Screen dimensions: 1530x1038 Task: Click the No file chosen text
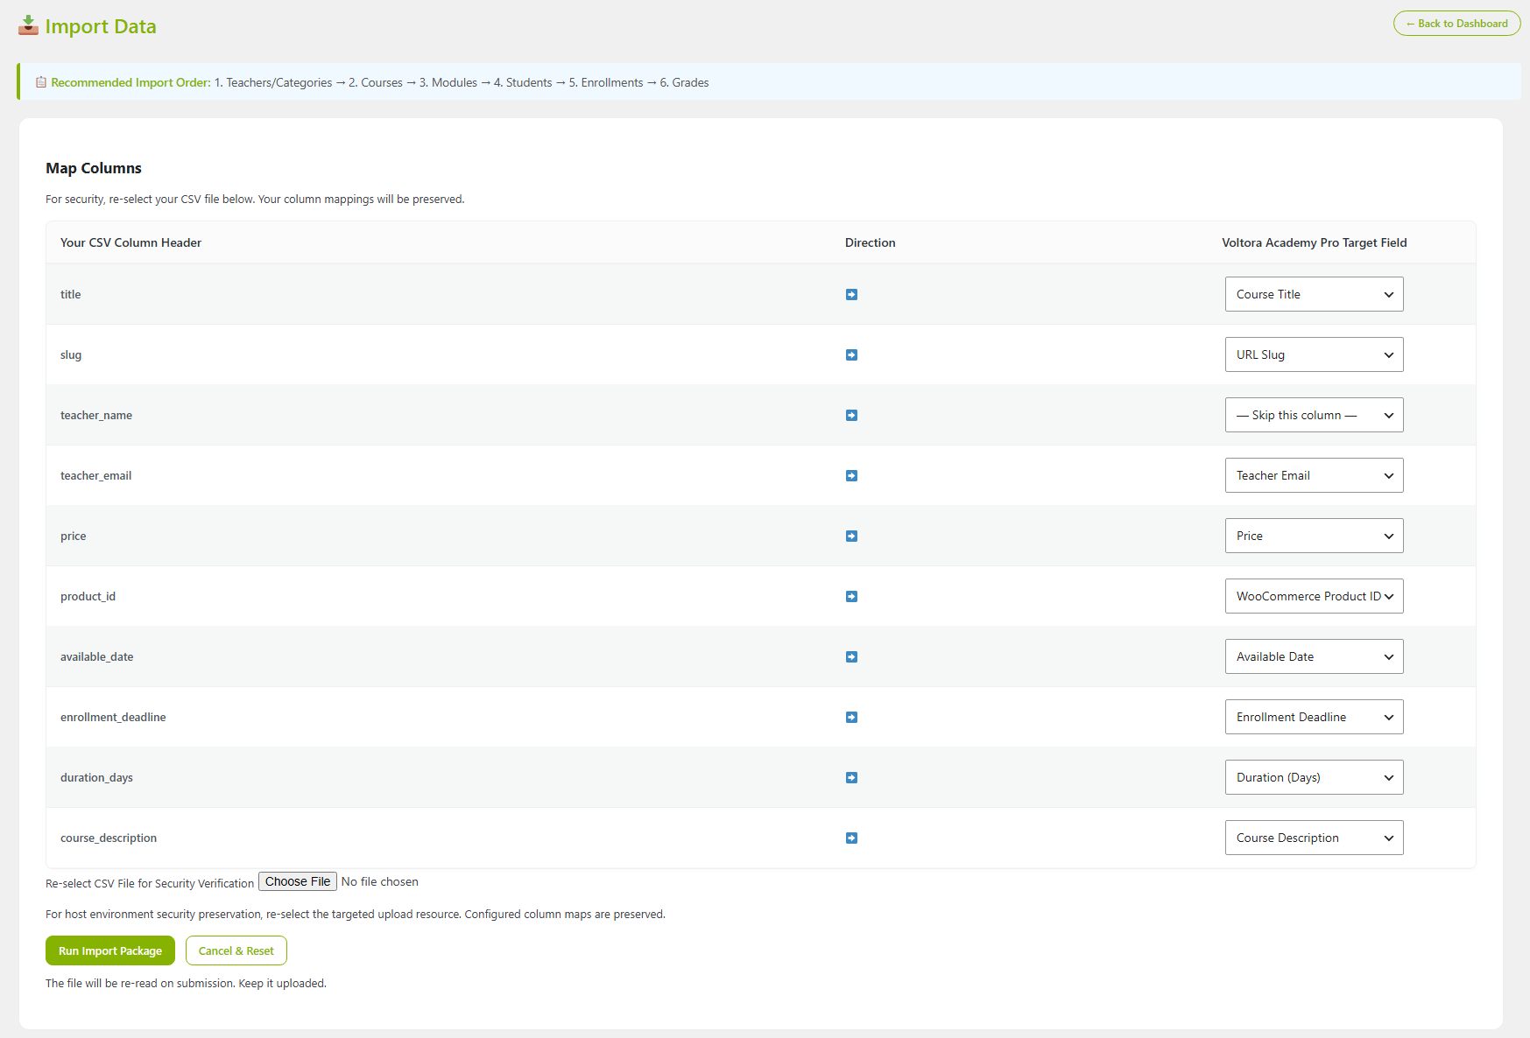pos(380,881)
